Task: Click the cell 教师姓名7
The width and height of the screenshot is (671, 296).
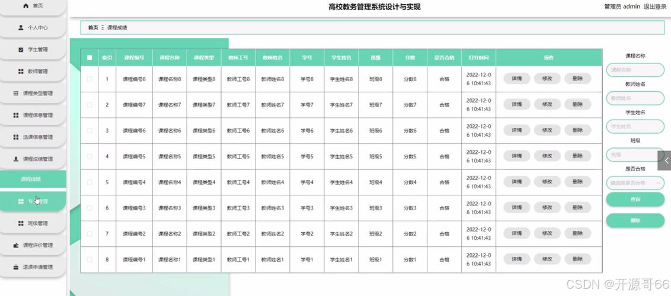Action: pyautogui.click(x=273, y=105)
